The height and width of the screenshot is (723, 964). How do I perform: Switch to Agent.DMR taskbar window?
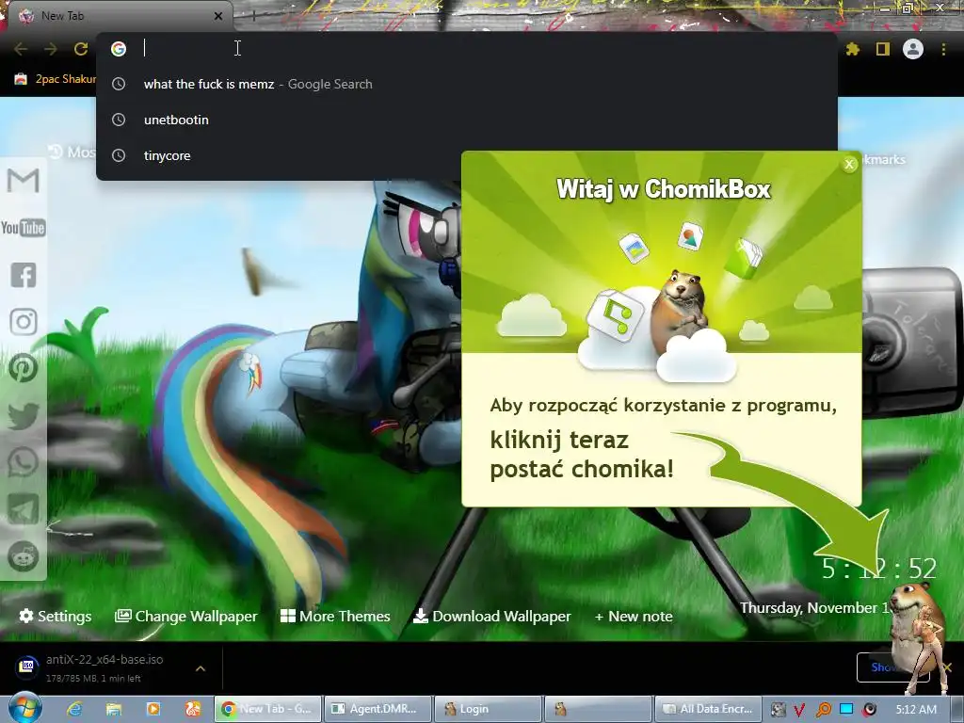pos(378,709)
